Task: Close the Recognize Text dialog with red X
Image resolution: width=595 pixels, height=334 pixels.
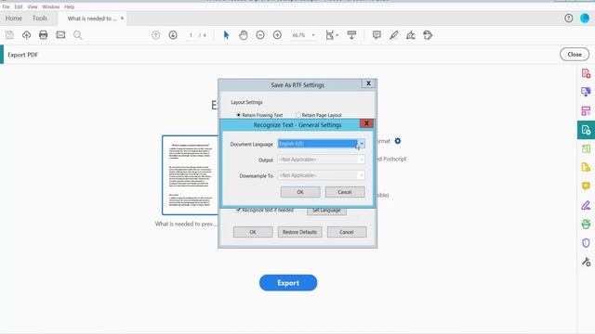Action: pos(366,123)
